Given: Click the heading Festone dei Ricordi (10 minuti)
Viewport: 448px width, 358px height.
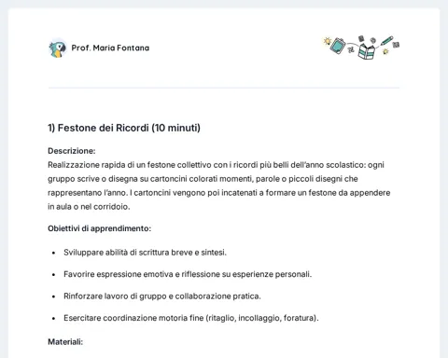Looking at the screenshot, I should click(x=124, y=128).
